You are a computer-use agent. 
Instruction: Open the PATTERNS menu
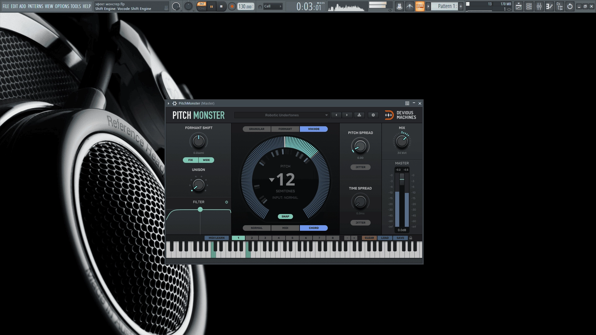36,6
